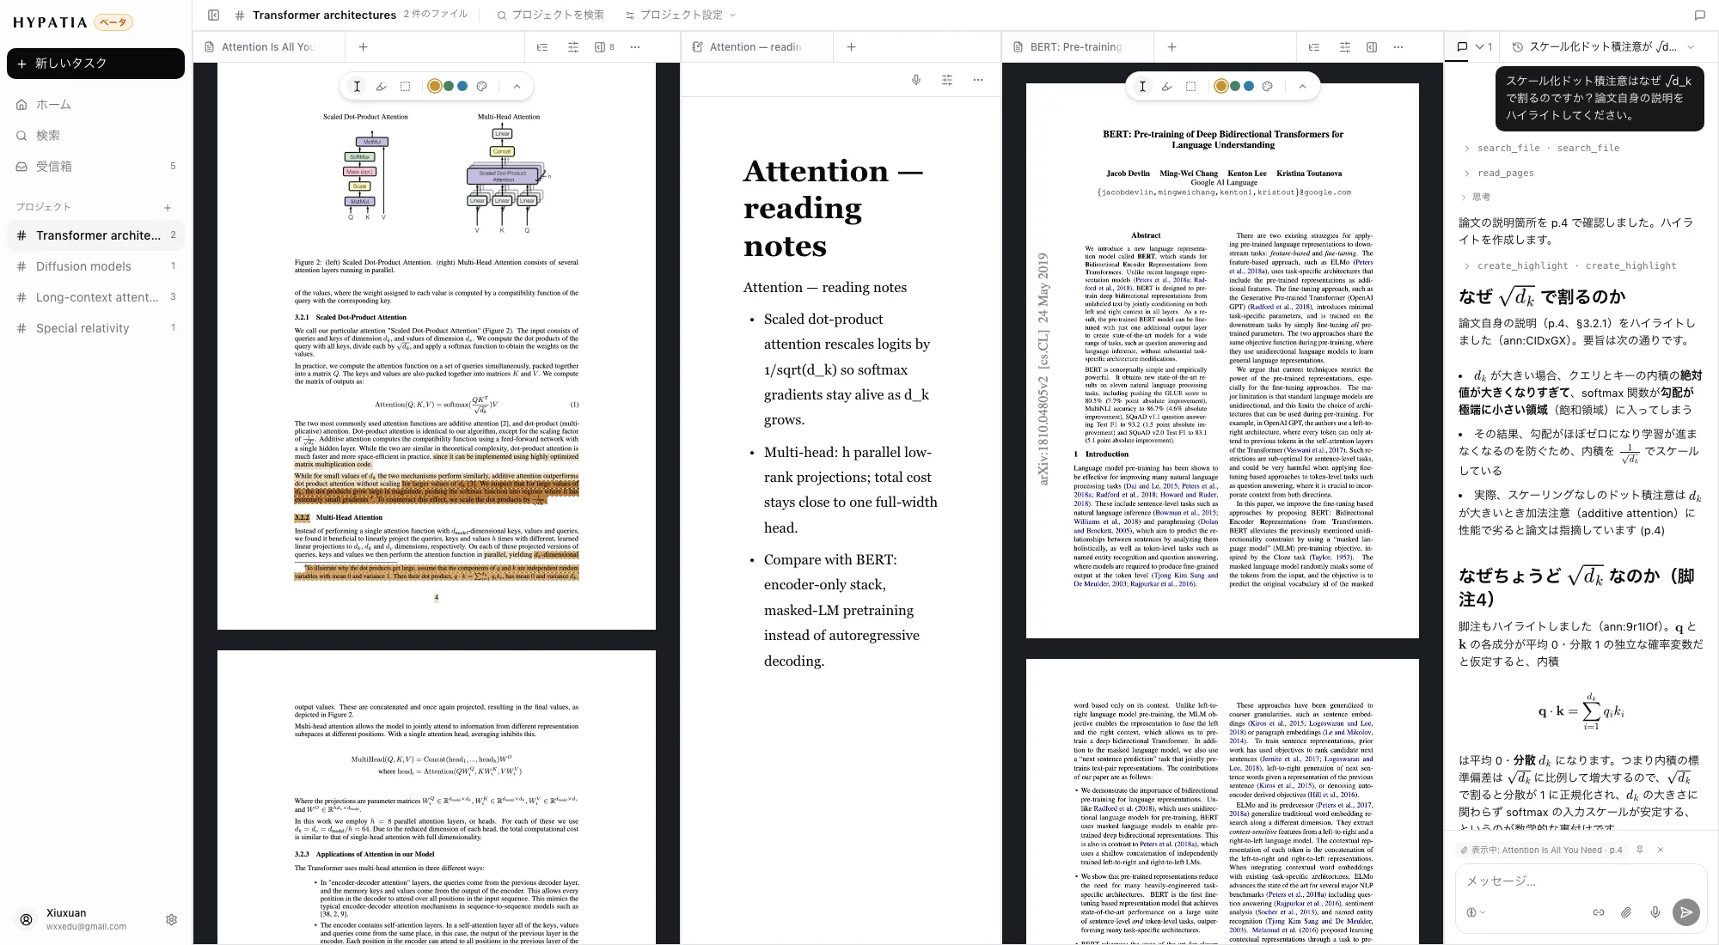Expand the chat thread count dropdown

(x=1483, y=47)
